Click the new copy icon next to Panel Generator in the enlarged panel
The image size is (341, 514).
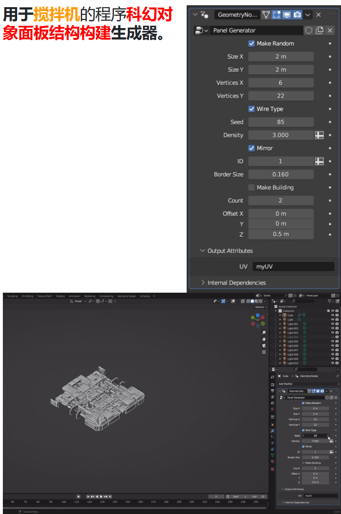coord(320,30)
